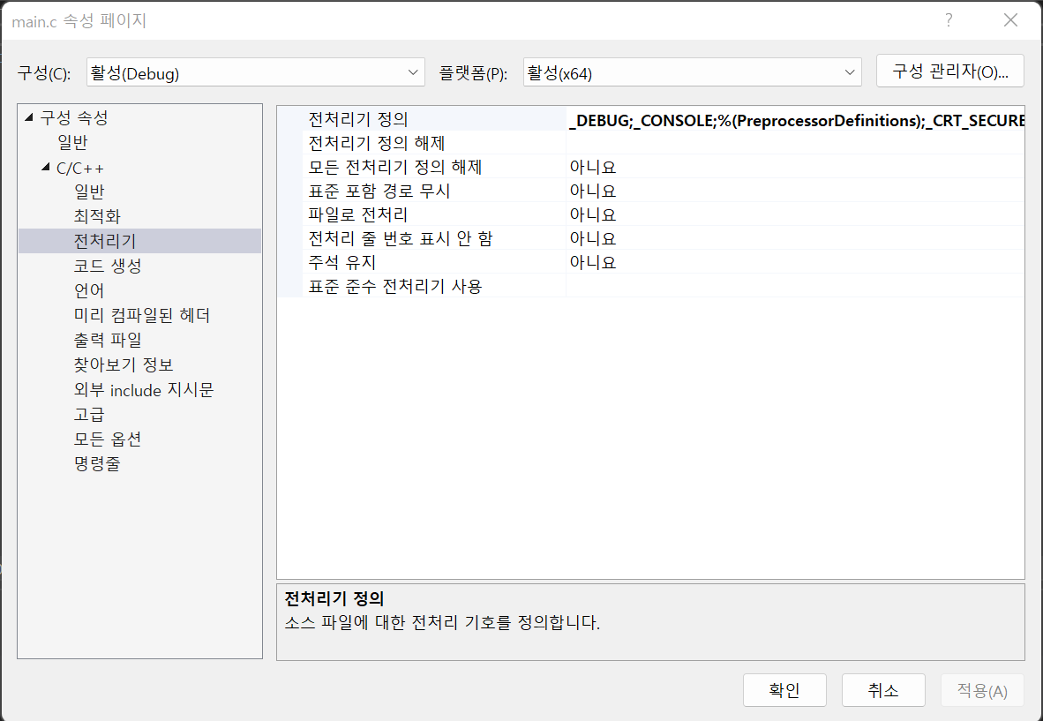Click 아니요 value for 주석 유지
Image resolution: width=1043 pixels, height=721 pixels.
pos(593,262)
